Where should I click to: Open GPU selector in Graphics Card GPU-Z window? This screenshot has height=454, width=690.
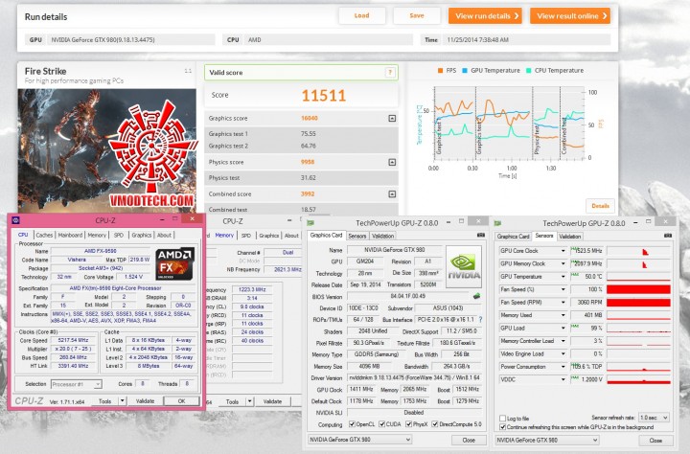(359, 439)
